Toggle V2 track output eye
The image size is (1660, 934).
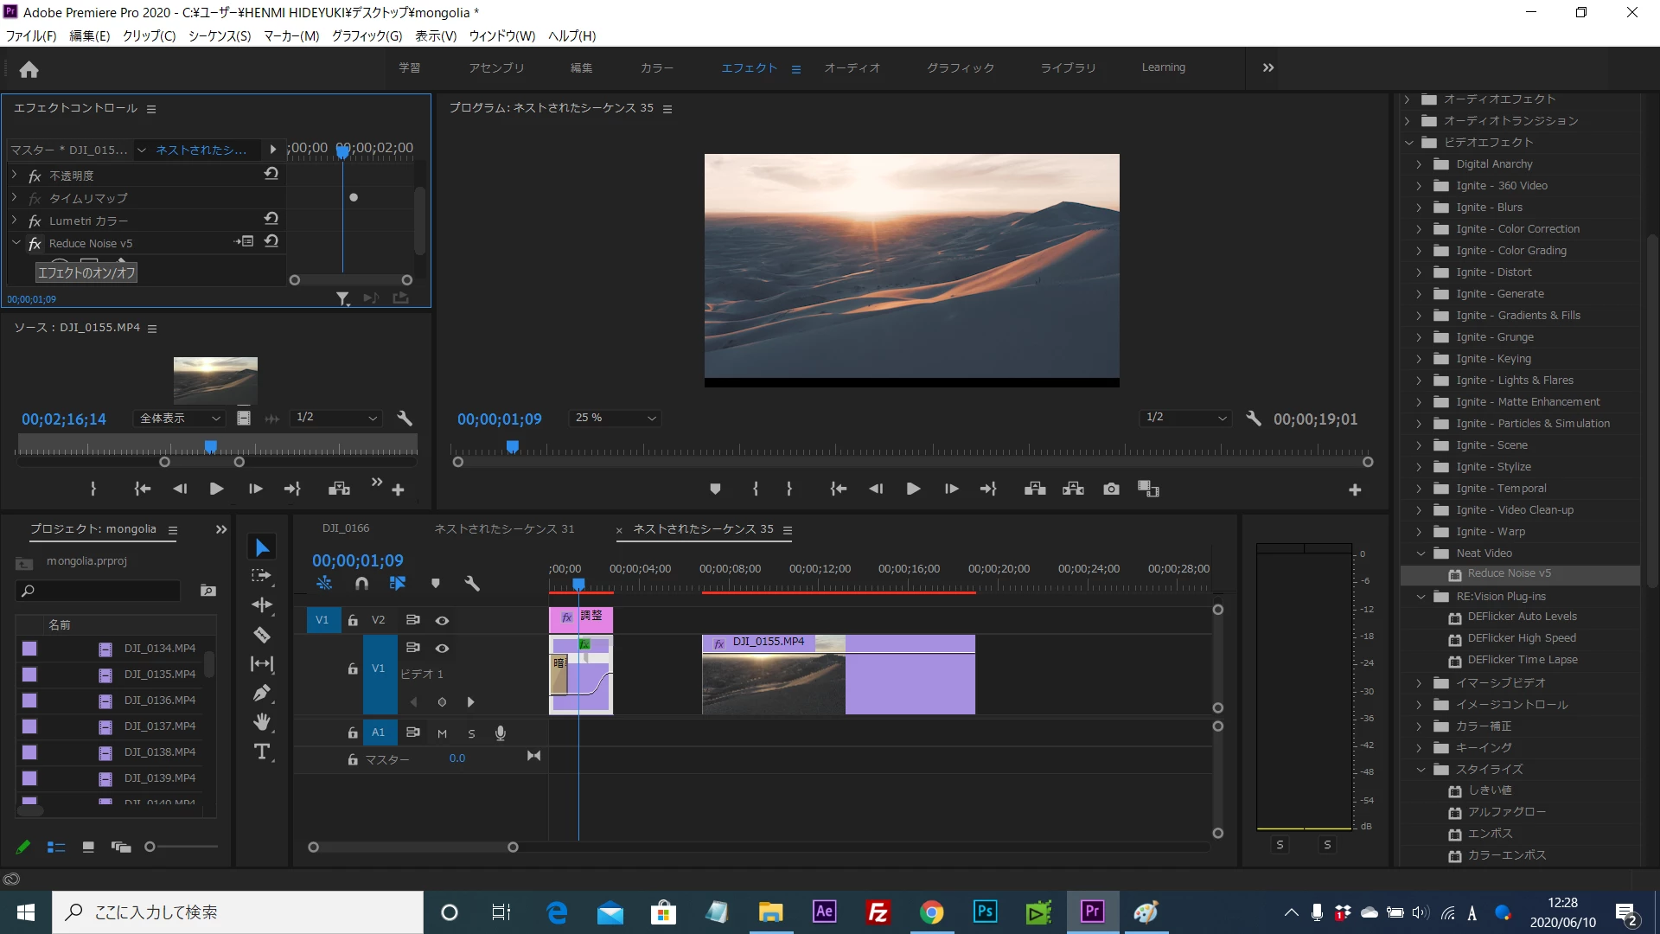(442, 620)
